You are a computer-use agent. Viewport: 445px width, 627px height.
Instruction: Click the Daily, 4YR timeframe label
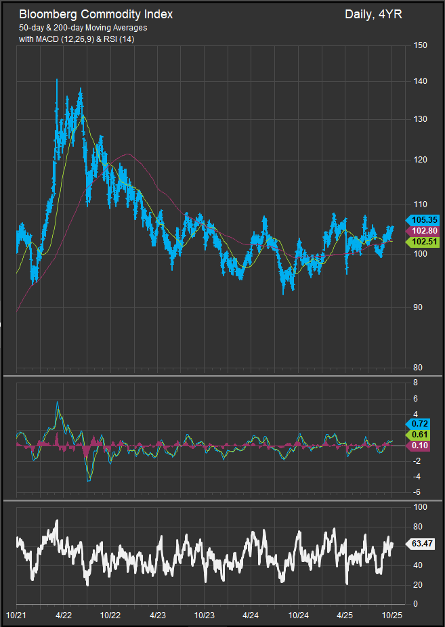[372, 14]
